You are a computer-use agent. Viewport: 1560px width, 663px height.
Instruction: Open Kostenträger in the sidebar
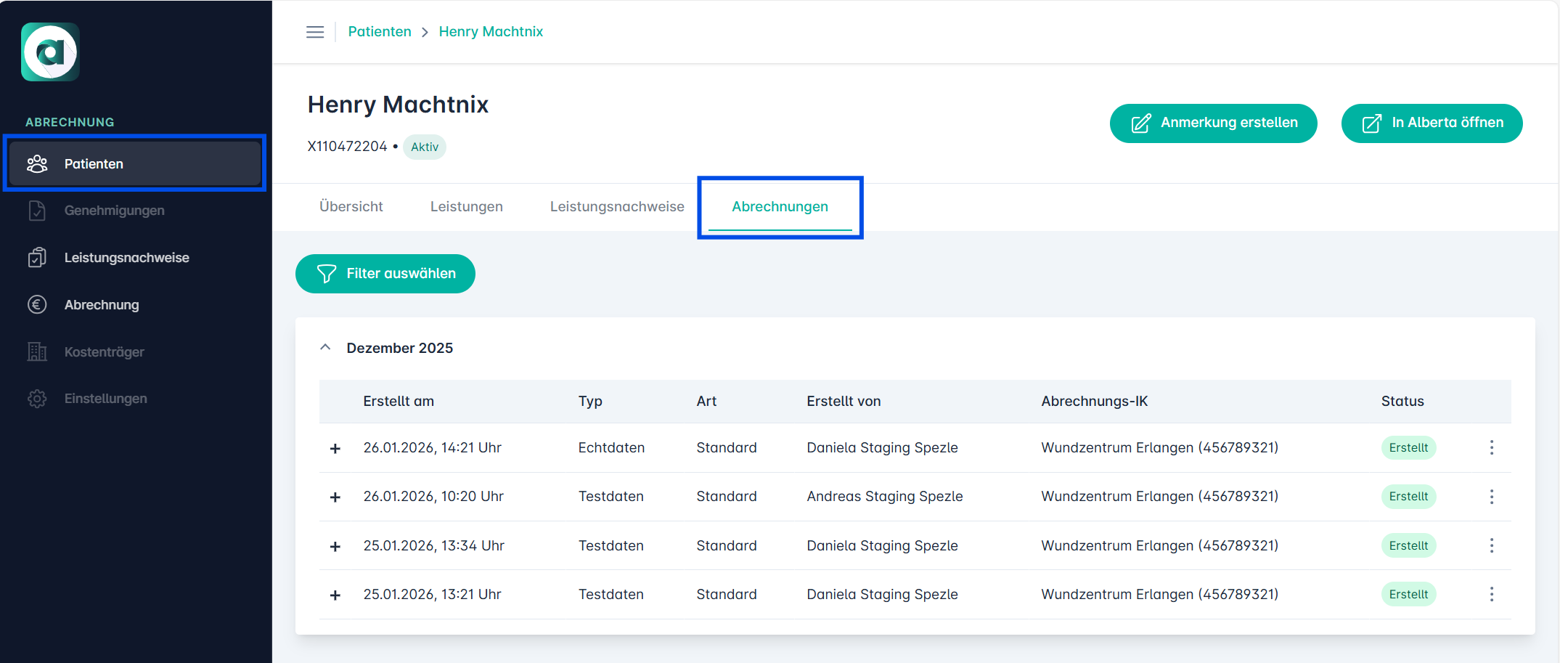point(104,352)
